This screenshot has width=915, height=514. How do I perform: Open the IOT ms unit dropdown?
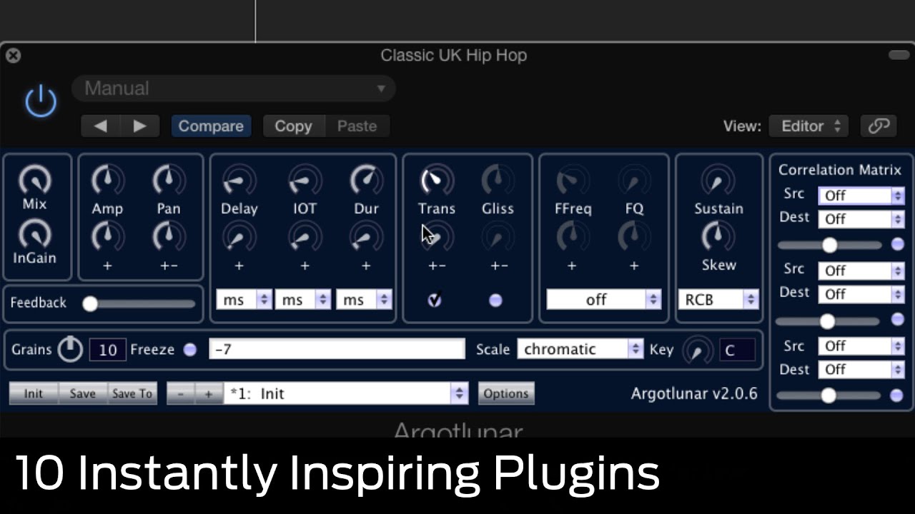tap(303, 300)
